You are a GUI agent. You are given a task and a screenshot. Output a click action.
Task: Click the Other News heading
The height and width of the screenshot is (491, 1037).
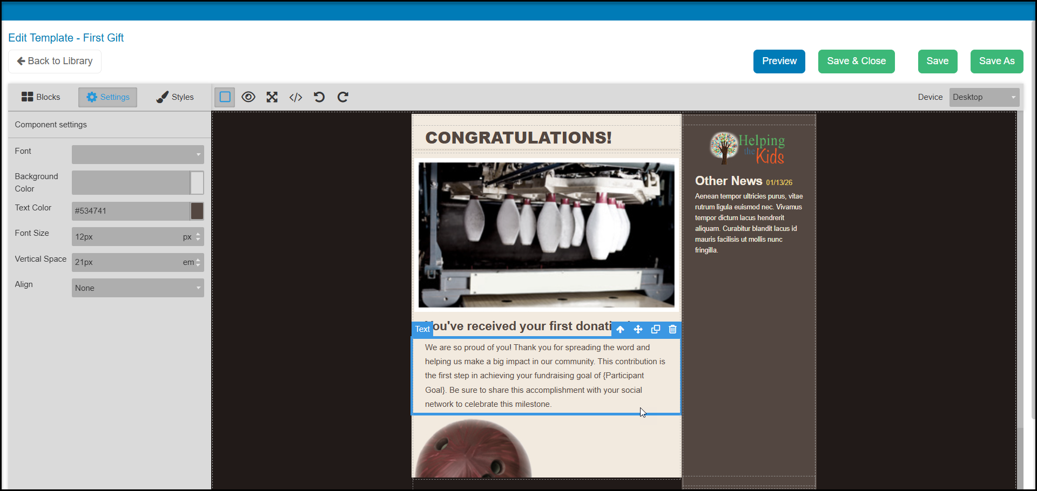(x=729, y=181)
